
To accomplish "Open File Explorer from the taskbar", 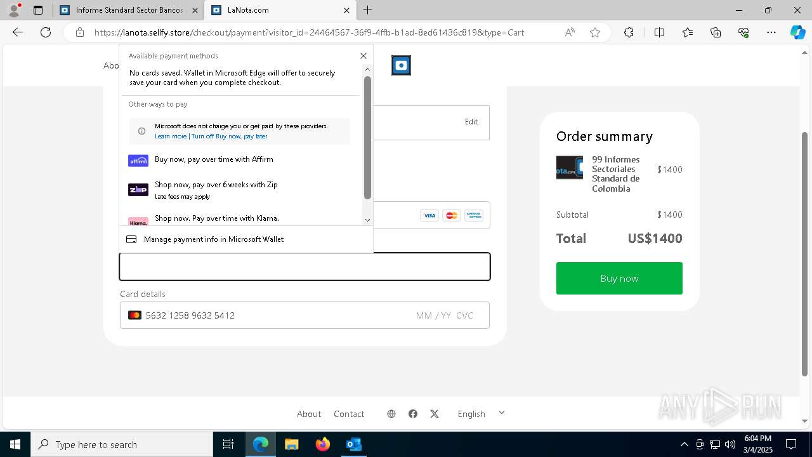I will 291,444.
